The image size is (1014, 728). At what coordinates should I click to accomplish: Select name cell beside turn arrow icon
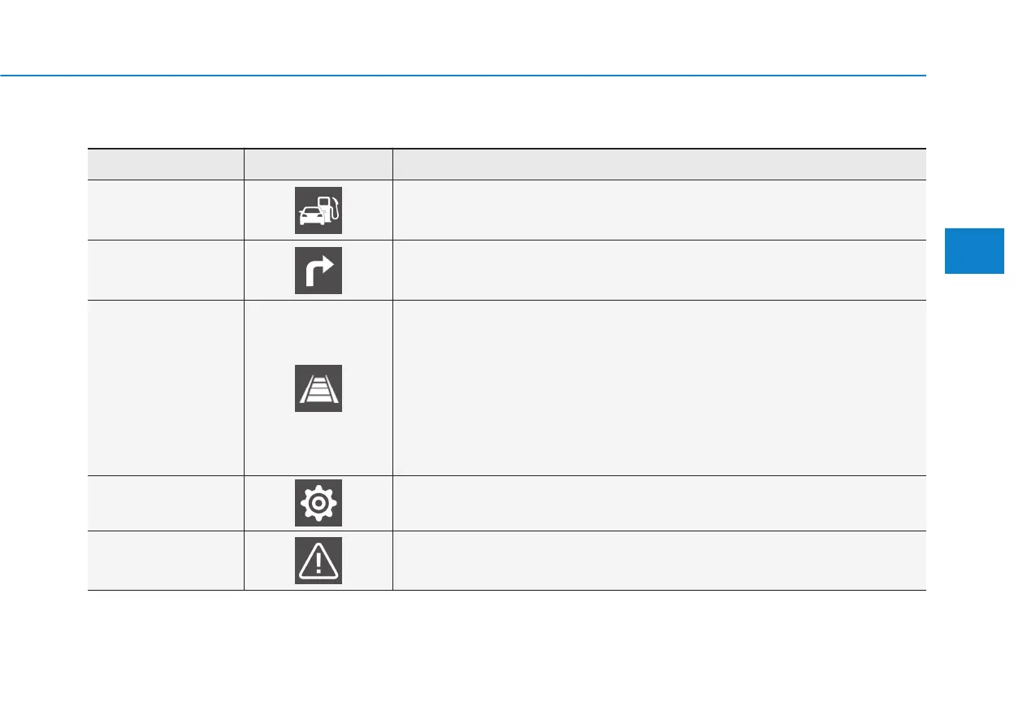pos(166,270)
